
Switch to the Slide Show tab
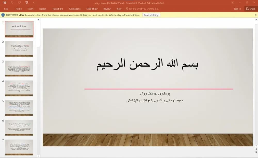(x=92, y=9)
